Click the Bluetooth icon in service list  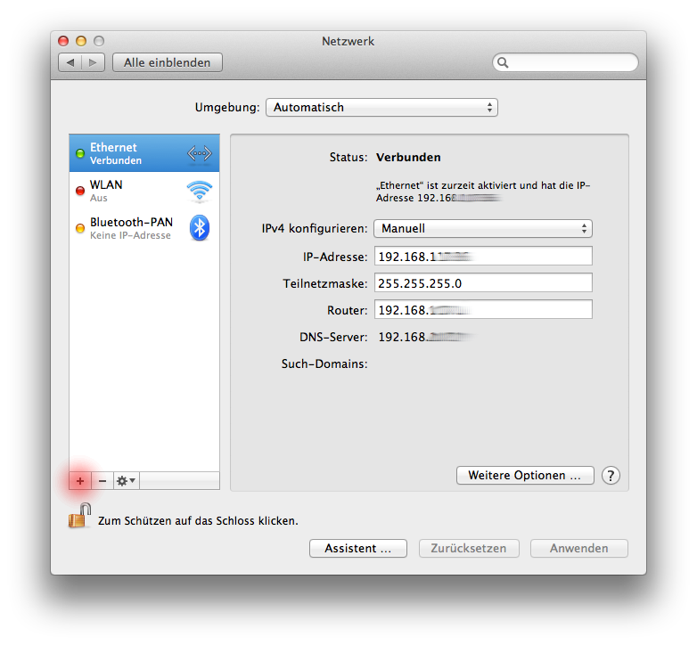click(200, 228)
